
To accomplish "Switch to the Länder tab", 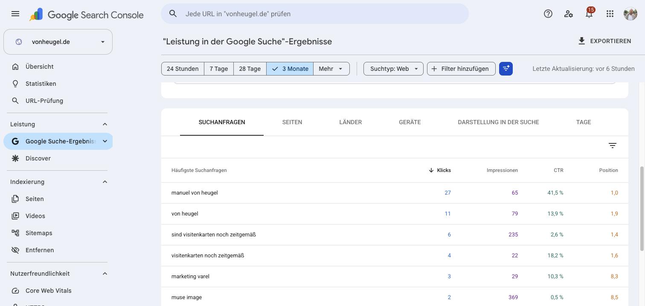I will click(x=351, y=122).
